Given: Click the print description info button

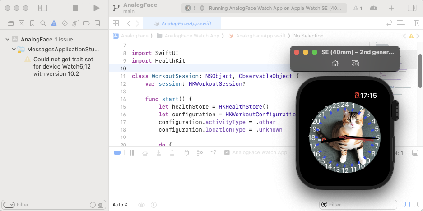Looking at the screenshot, I should point(154,205).
